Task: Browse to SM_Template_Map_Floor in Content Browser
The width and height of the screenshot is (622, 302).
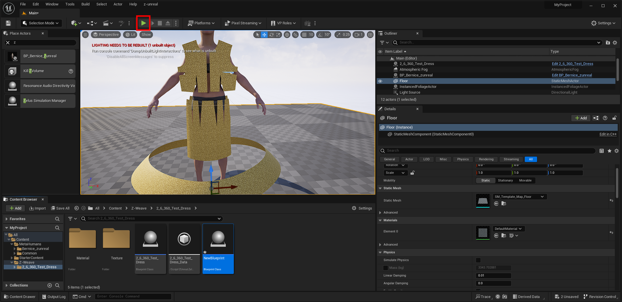Action: pyautogui.click(x=504, y=204)
